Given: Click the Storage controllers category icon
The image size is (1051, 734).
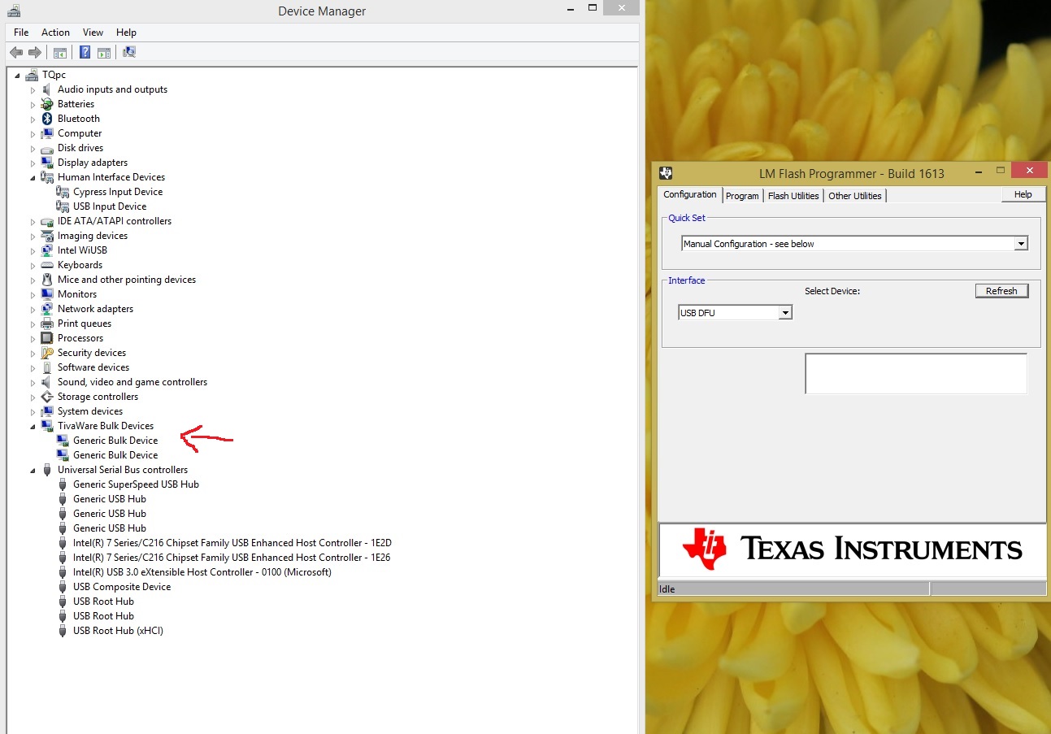Looking at the screenshot, I should [47, 397].
